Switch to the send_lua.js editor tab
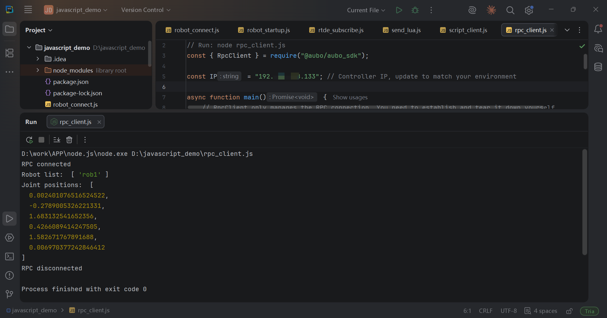 point(402,30)
